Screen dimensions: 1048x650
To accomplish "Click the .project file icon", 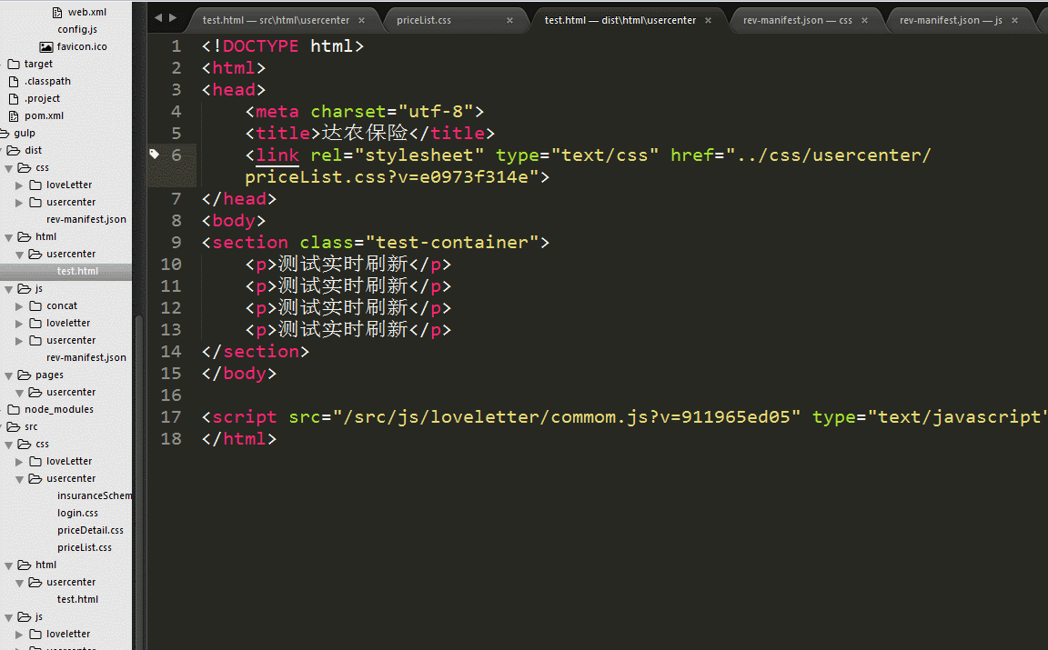I will point(14,99).
